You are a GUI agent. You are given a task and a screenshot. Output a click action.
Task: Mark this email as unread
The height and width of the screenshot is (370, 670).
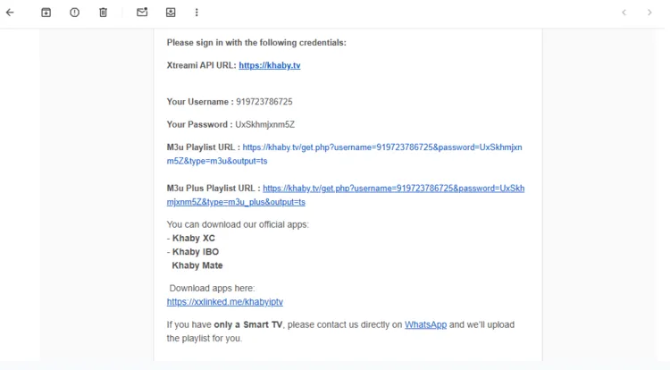142,12
